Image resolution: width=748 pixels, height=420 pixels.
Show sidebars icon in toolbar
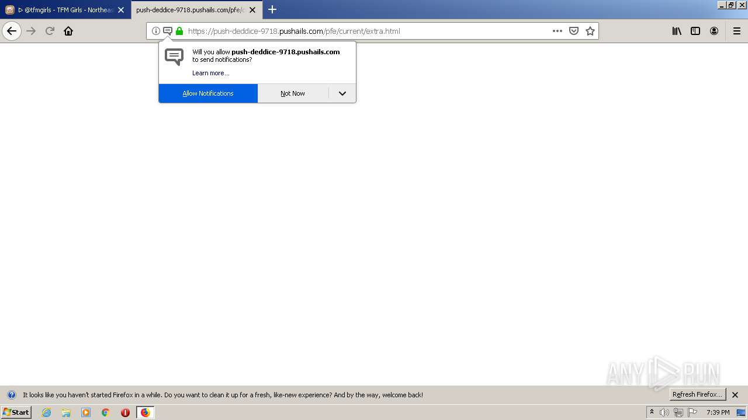(x=695, y=31)
